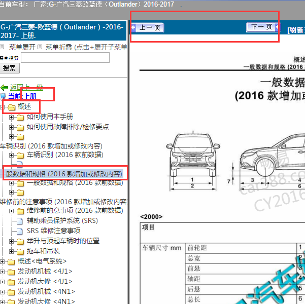305x304 pixels.
Task: Click the 前轮距 table cell
Action: (241, 248)
